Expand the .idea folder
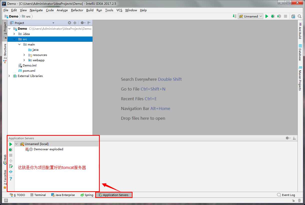Screen dimensions: 305x205 [14, 34]
